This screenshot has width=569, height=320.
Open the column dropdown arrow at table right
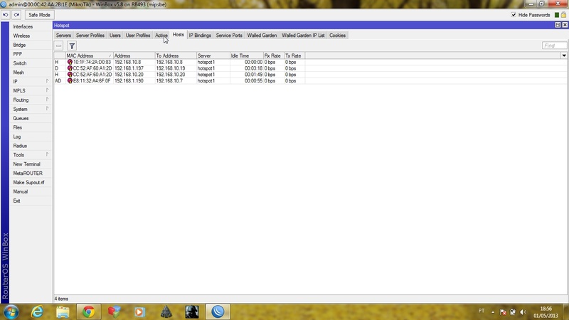[x=564, y=55]
